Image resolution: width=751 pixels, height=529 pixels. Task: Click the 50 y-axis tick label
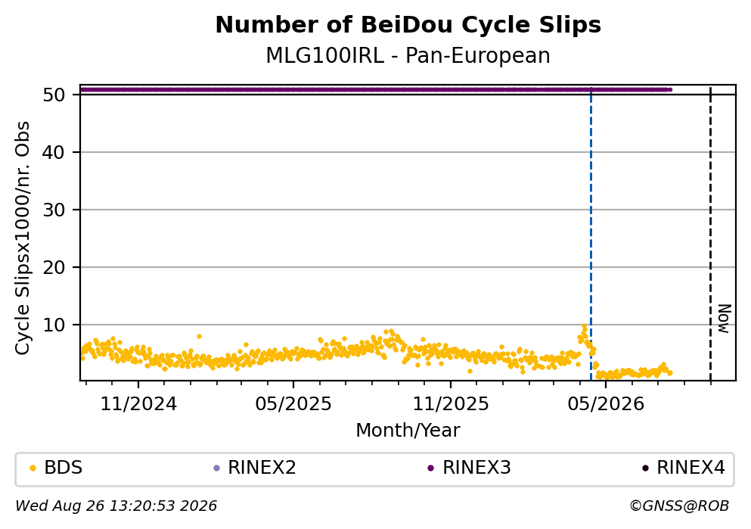(54, 95)
